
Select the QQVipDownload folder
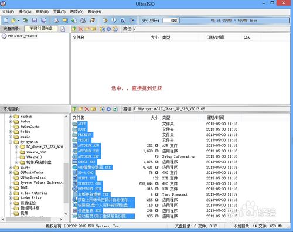coord(33,178)
